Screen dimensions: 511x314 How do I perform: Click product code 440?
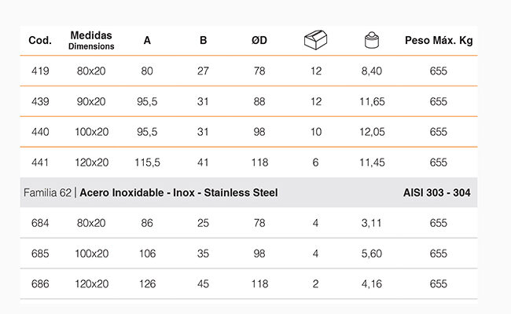click(x=39, y=132)
